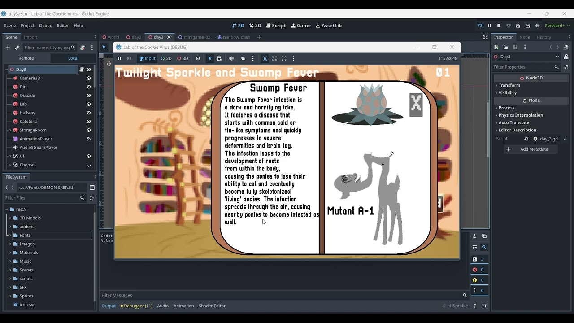Toggle visibility of Lab node
This screenshot has width=574, height=323.
(x=89, y=104)
